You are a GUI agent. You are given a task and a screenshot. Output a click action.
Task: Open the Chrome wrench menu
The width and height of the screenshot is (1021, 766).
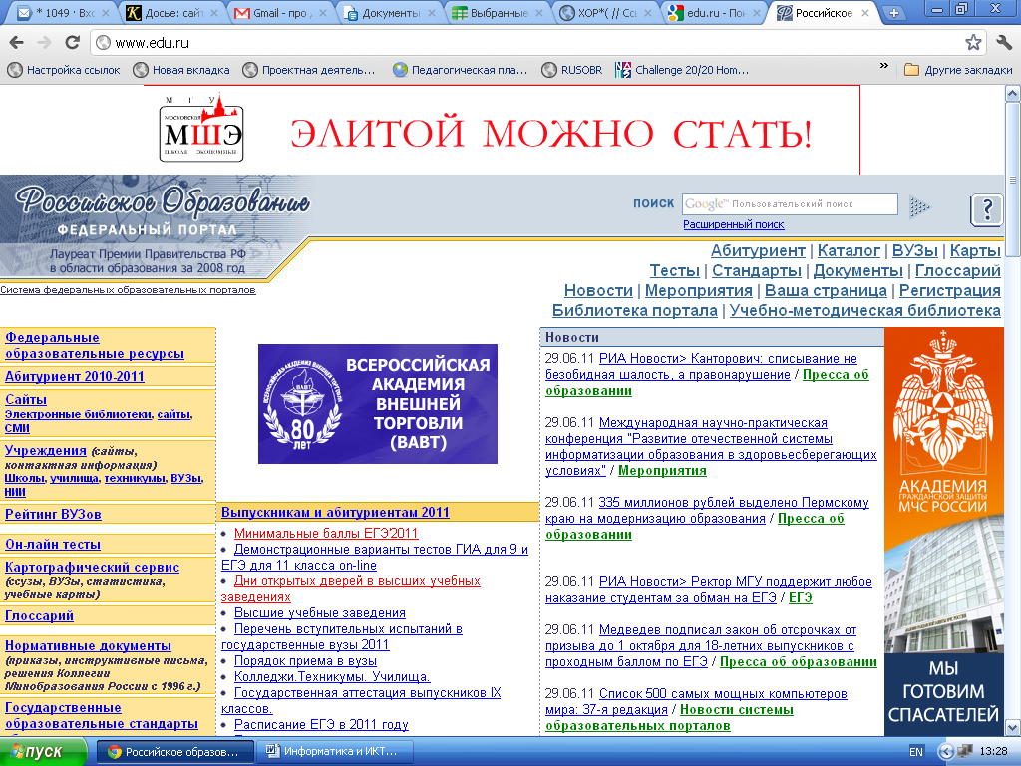pyautogui.click(x=1004, y=43)
